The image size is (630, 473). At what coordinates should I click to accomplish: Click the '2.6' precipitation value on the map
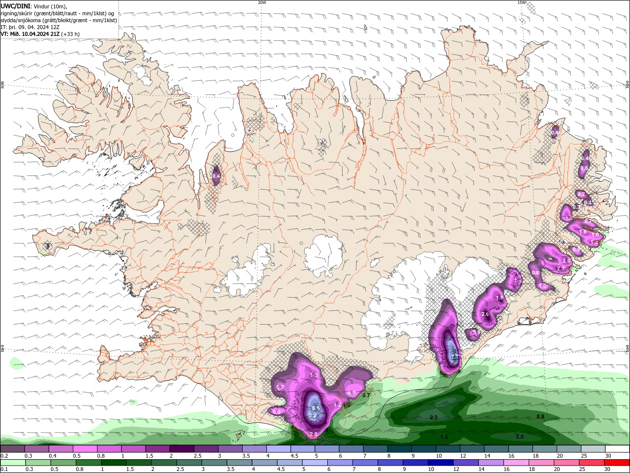pyautogui.click(x=485, y=314)
